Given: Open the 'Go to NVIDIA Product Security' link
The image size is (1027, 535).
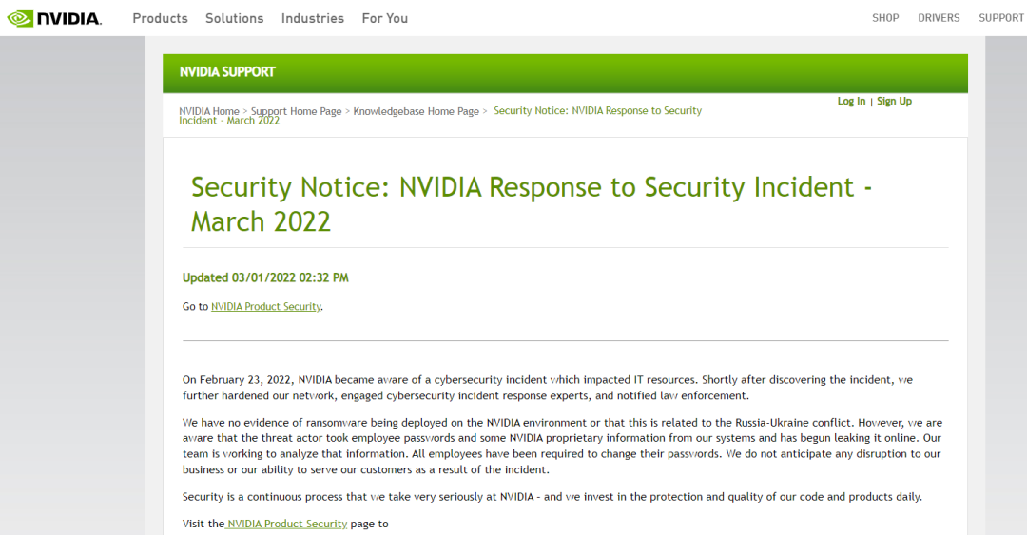Looking at the screenshot, I should pyautogui.click(x=266, y=307).
